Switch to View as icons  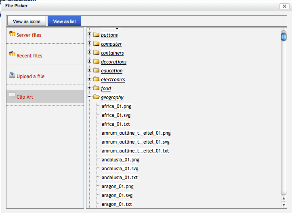click(27, 21)
